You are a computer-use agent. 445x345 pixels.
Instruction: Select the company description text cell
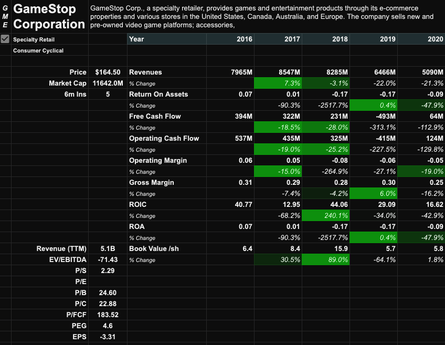267,16
